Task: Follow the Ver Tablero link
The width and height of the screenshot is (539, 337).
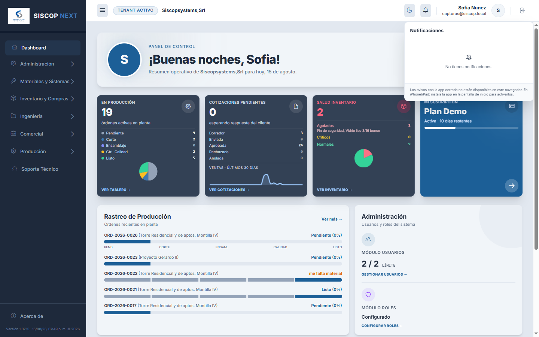Action: [116, 190]
